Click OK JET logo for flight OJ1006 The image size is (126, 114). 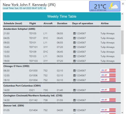(108, 75)
